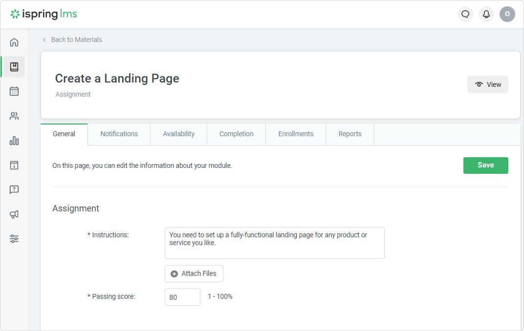Click the green Save button
This screenshot has height=331, width=524.
click(485, 165)
